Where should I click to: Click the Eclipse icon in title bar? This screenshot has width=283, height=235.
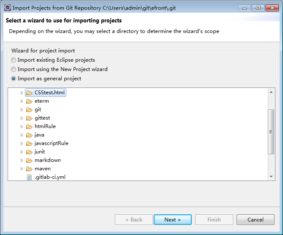(x=7, y=8)
